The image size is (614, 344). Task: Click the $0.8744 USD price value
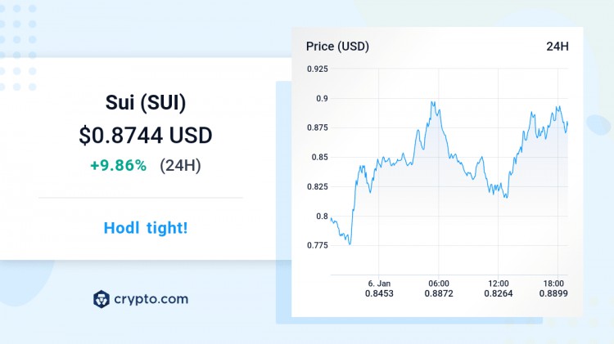146,136
